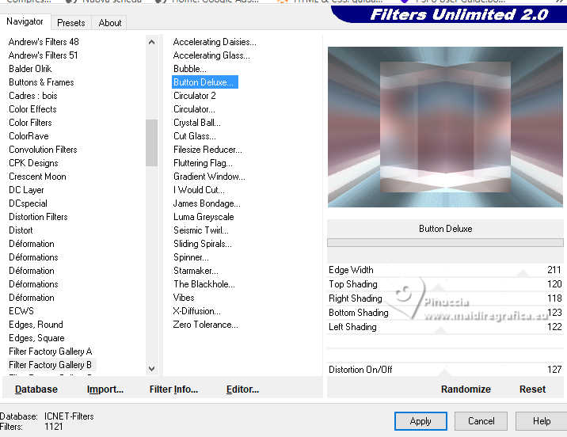Image resolution: width=567 pixels, height=437 pixels.
Task: Choose The Blackhole filter
Action: coord(204,284)
